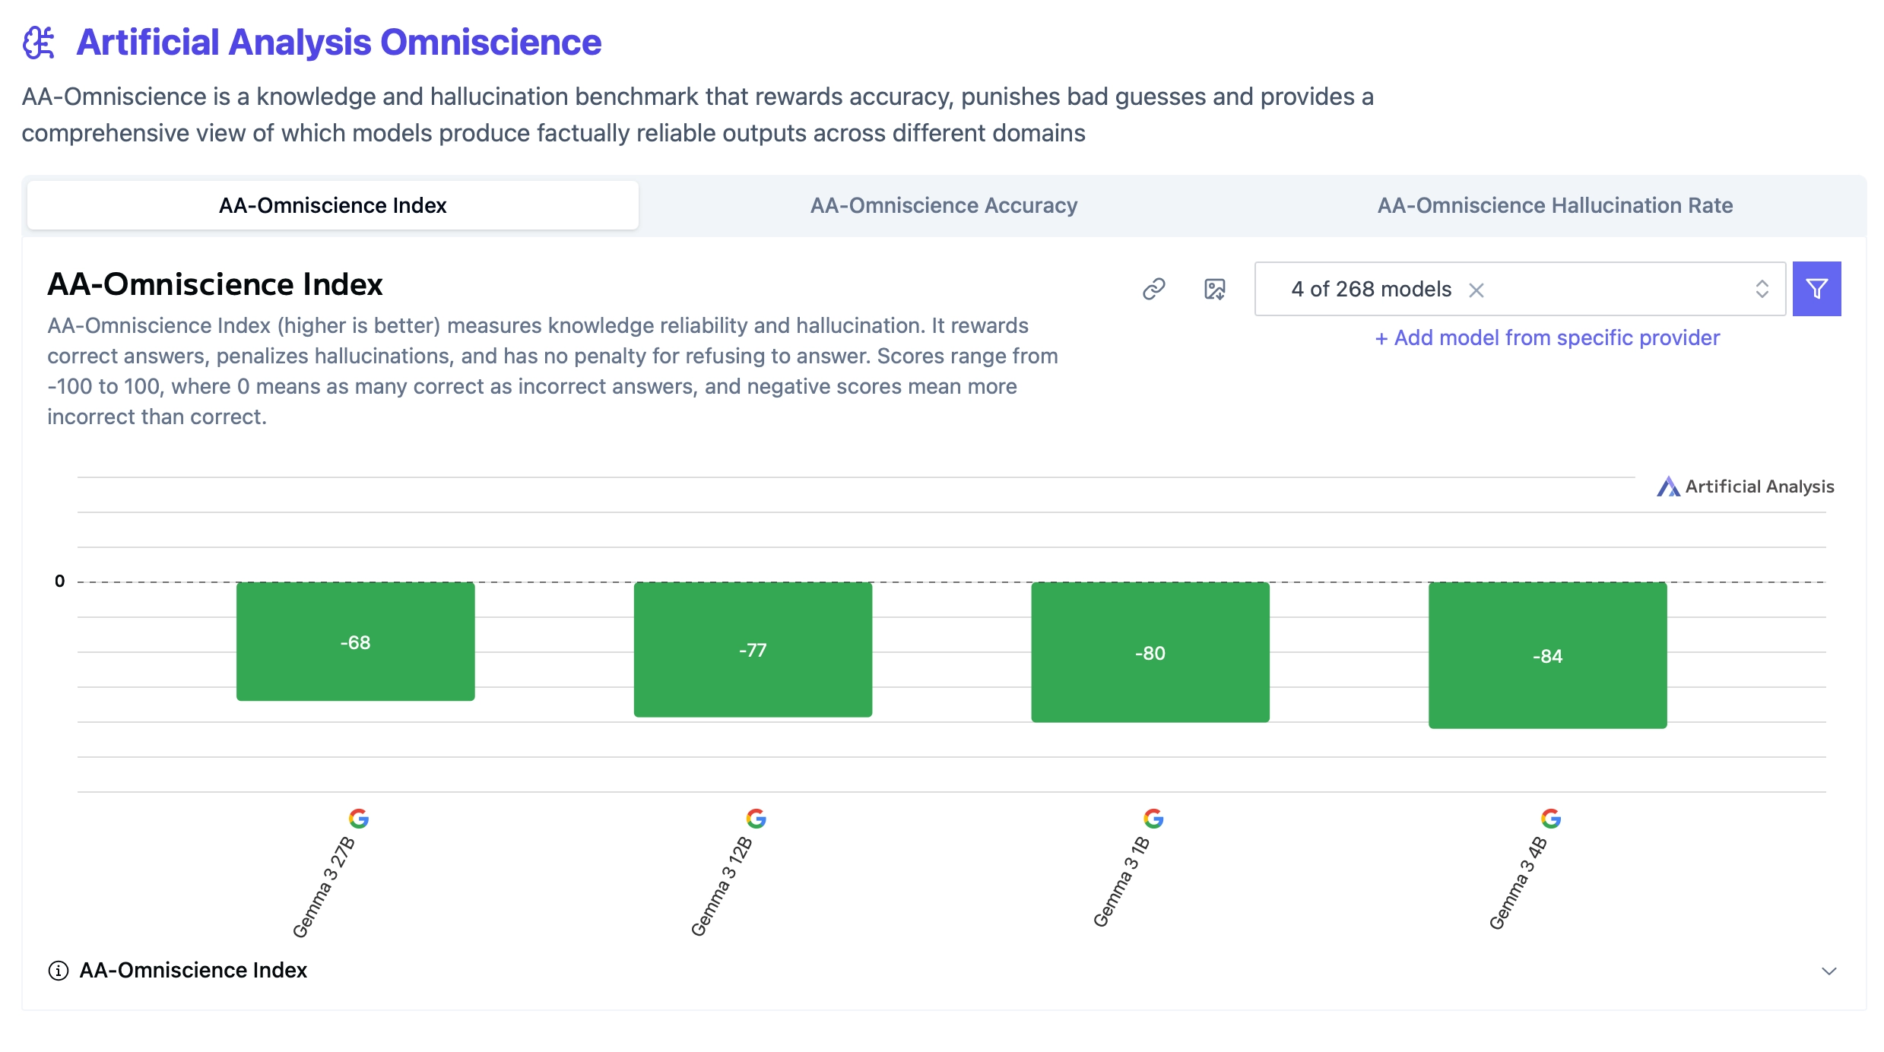Click the Google logo above Gemma 3 4B

click(x=1551, y=819)
